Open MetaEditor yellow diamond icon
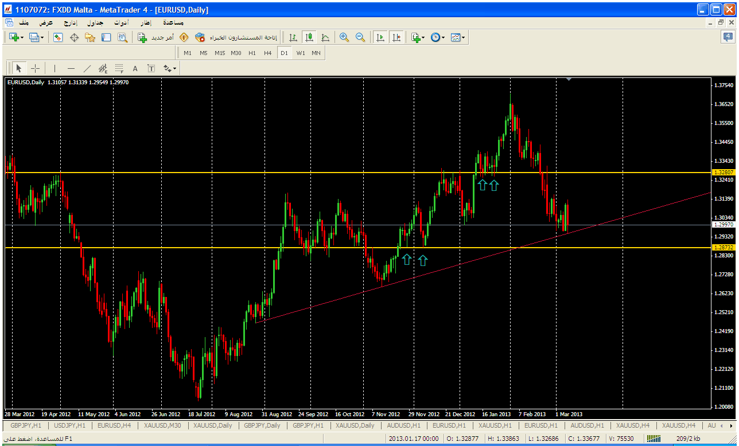Viewport: 739px width, 446px height. [184, 37]
